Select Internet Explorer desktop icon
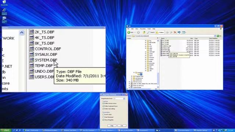Screen dimensions: 235x132 4,12
